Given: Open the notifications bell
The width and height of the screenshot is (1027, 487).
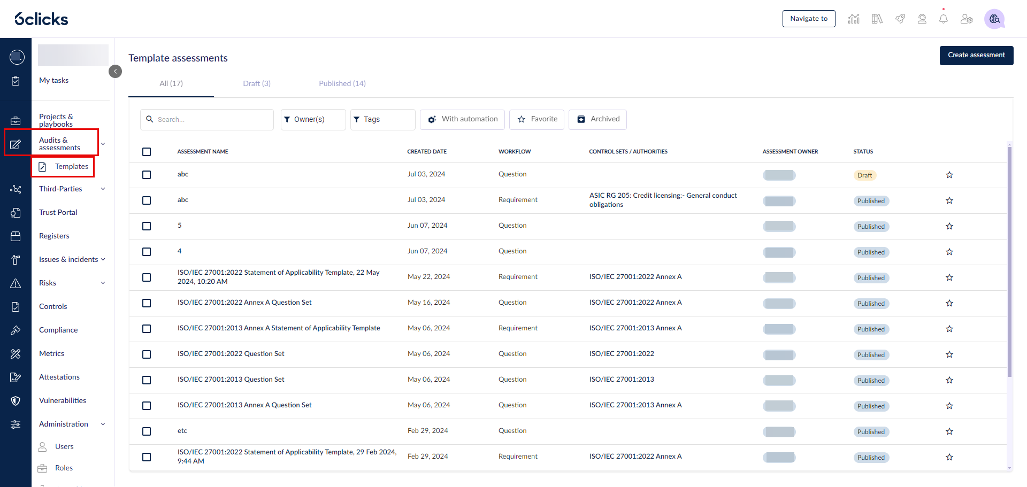Looking at the screenshot, I should [944, 19].
